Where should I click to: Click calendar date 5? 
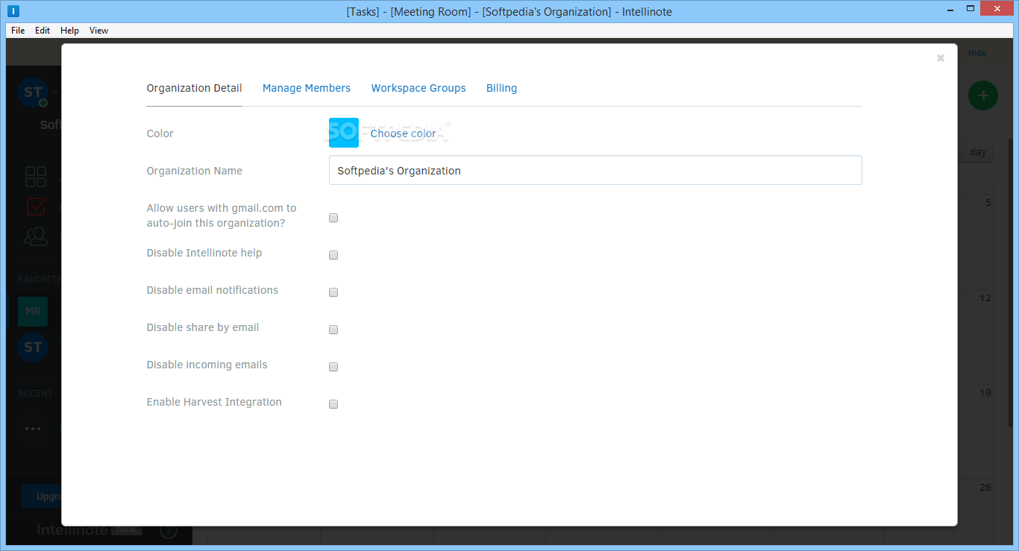988,203
